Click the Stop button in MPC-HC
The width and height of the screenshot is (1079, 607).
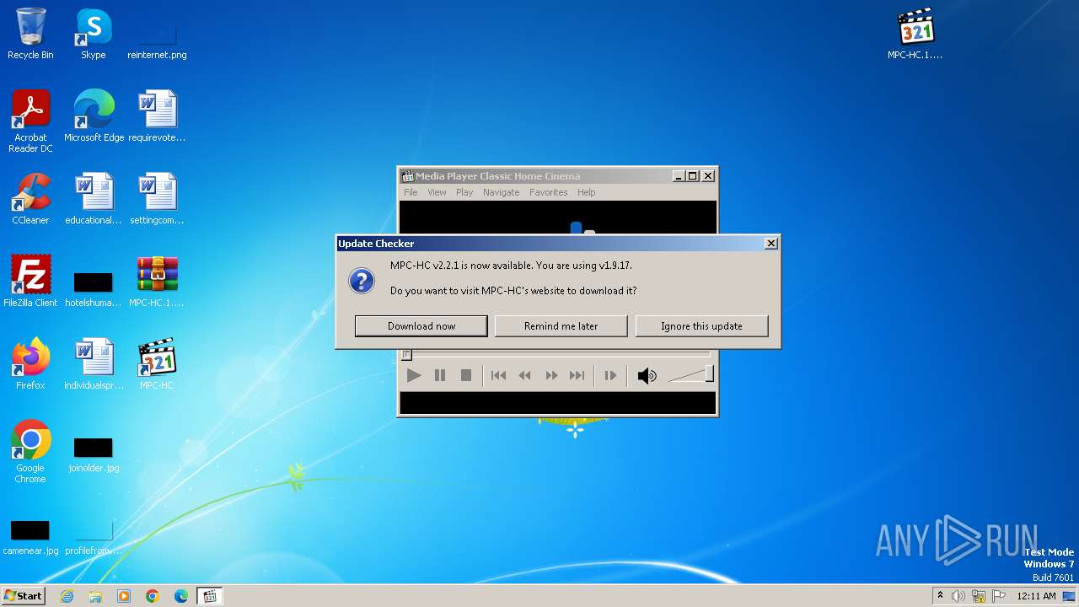pyautogui.click(x=465, y=375)
